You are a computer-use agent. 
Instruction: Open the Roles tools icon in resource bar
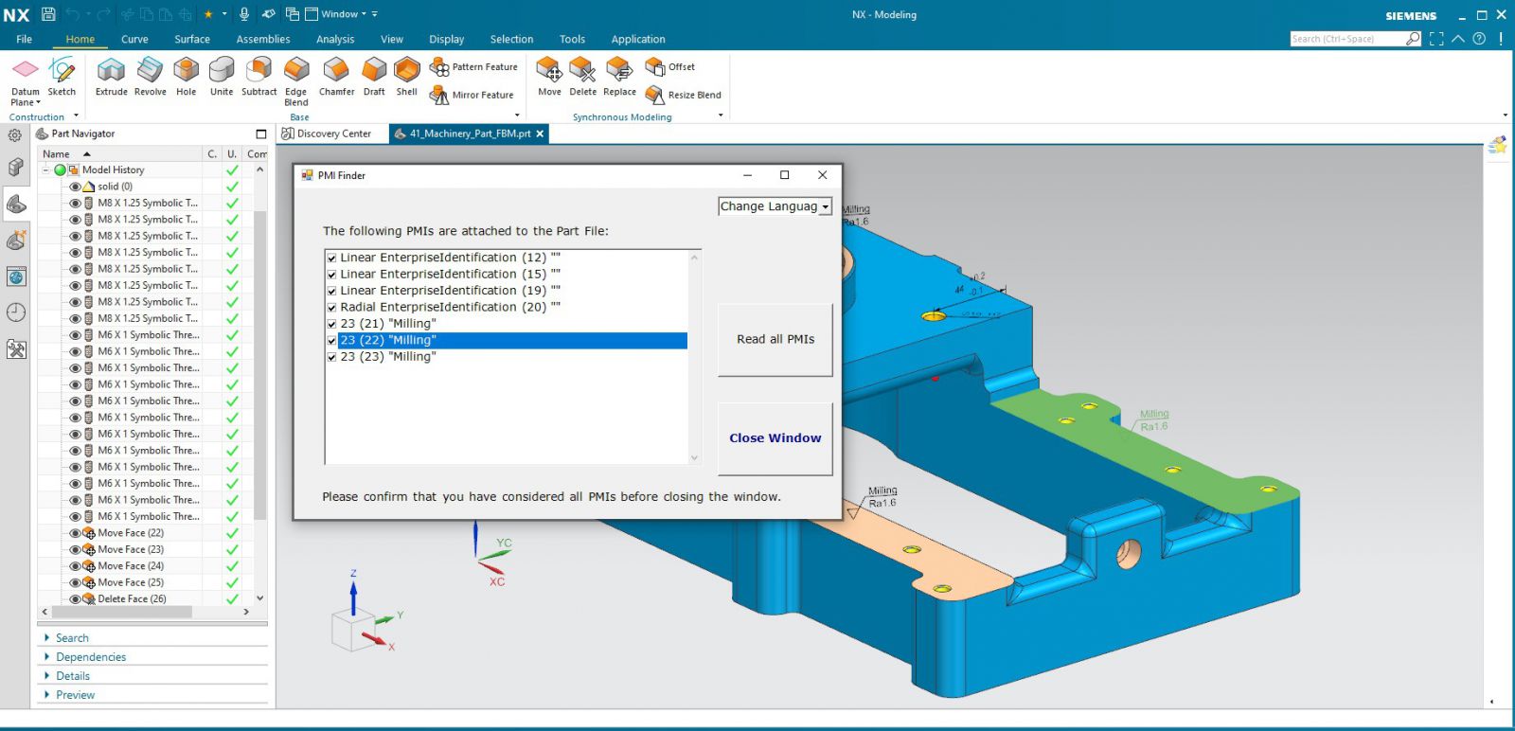pyautogui.click(x=16, y=349)
